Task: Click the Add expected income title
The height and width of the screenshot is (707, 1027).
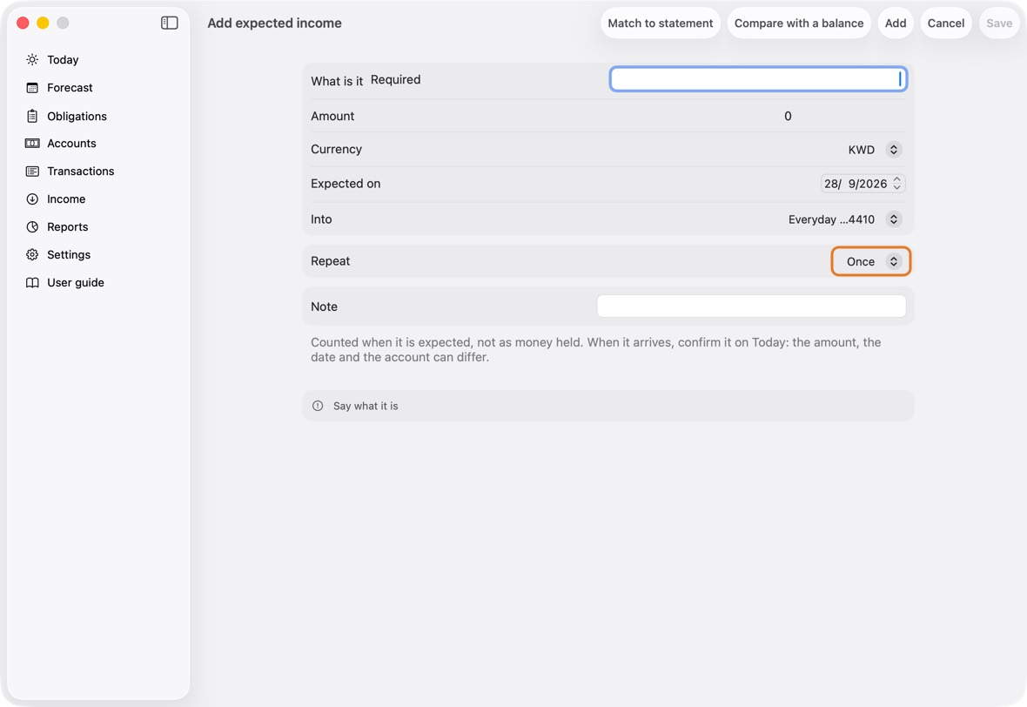Action: click(x=274, y=23)
